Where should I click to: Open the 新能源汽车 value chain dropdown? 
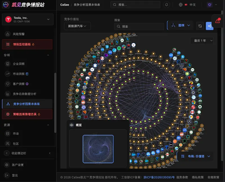click(77, 26)
